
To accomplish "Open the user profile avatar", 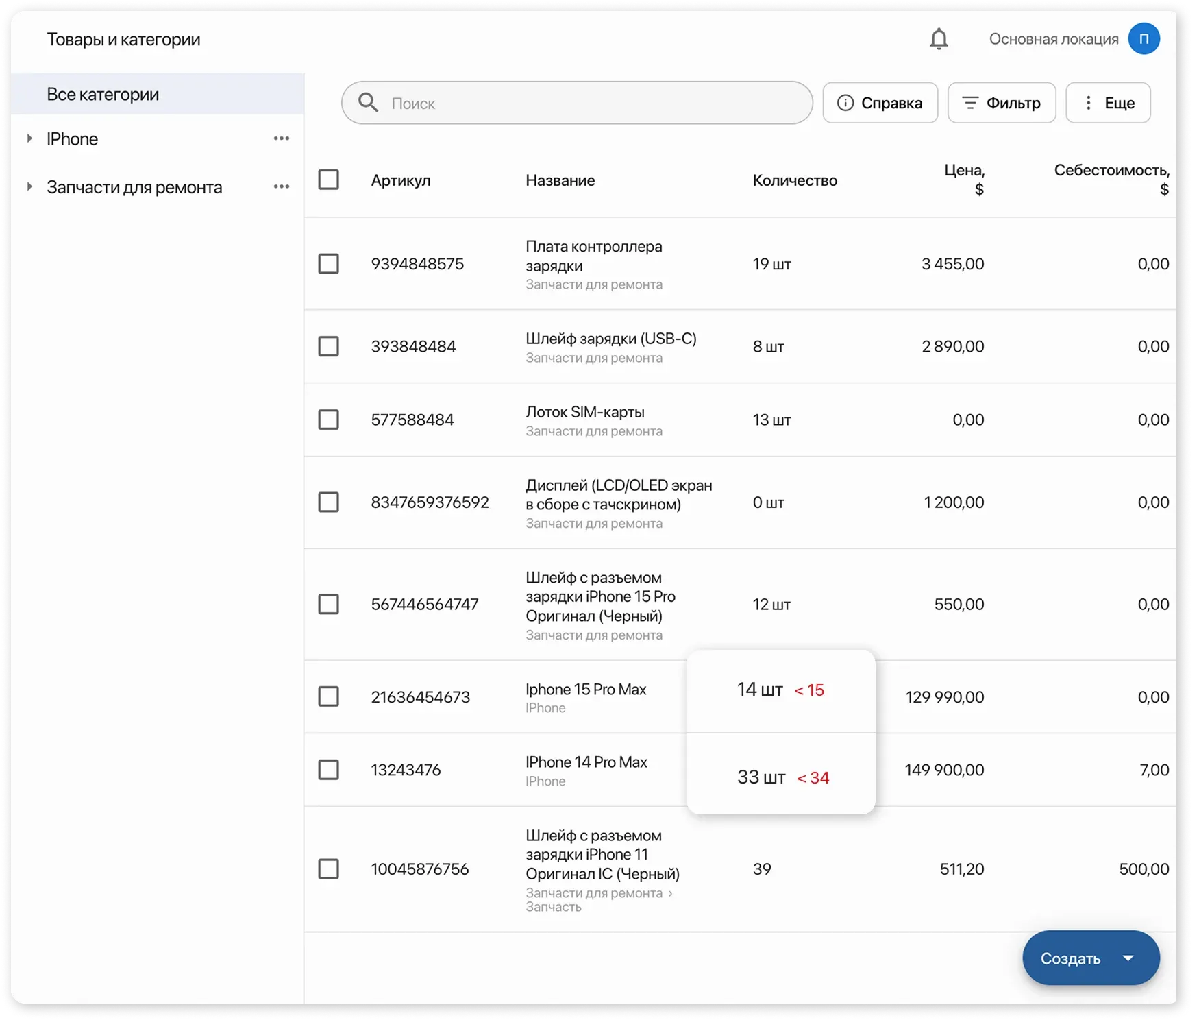I will point(1144,39).
